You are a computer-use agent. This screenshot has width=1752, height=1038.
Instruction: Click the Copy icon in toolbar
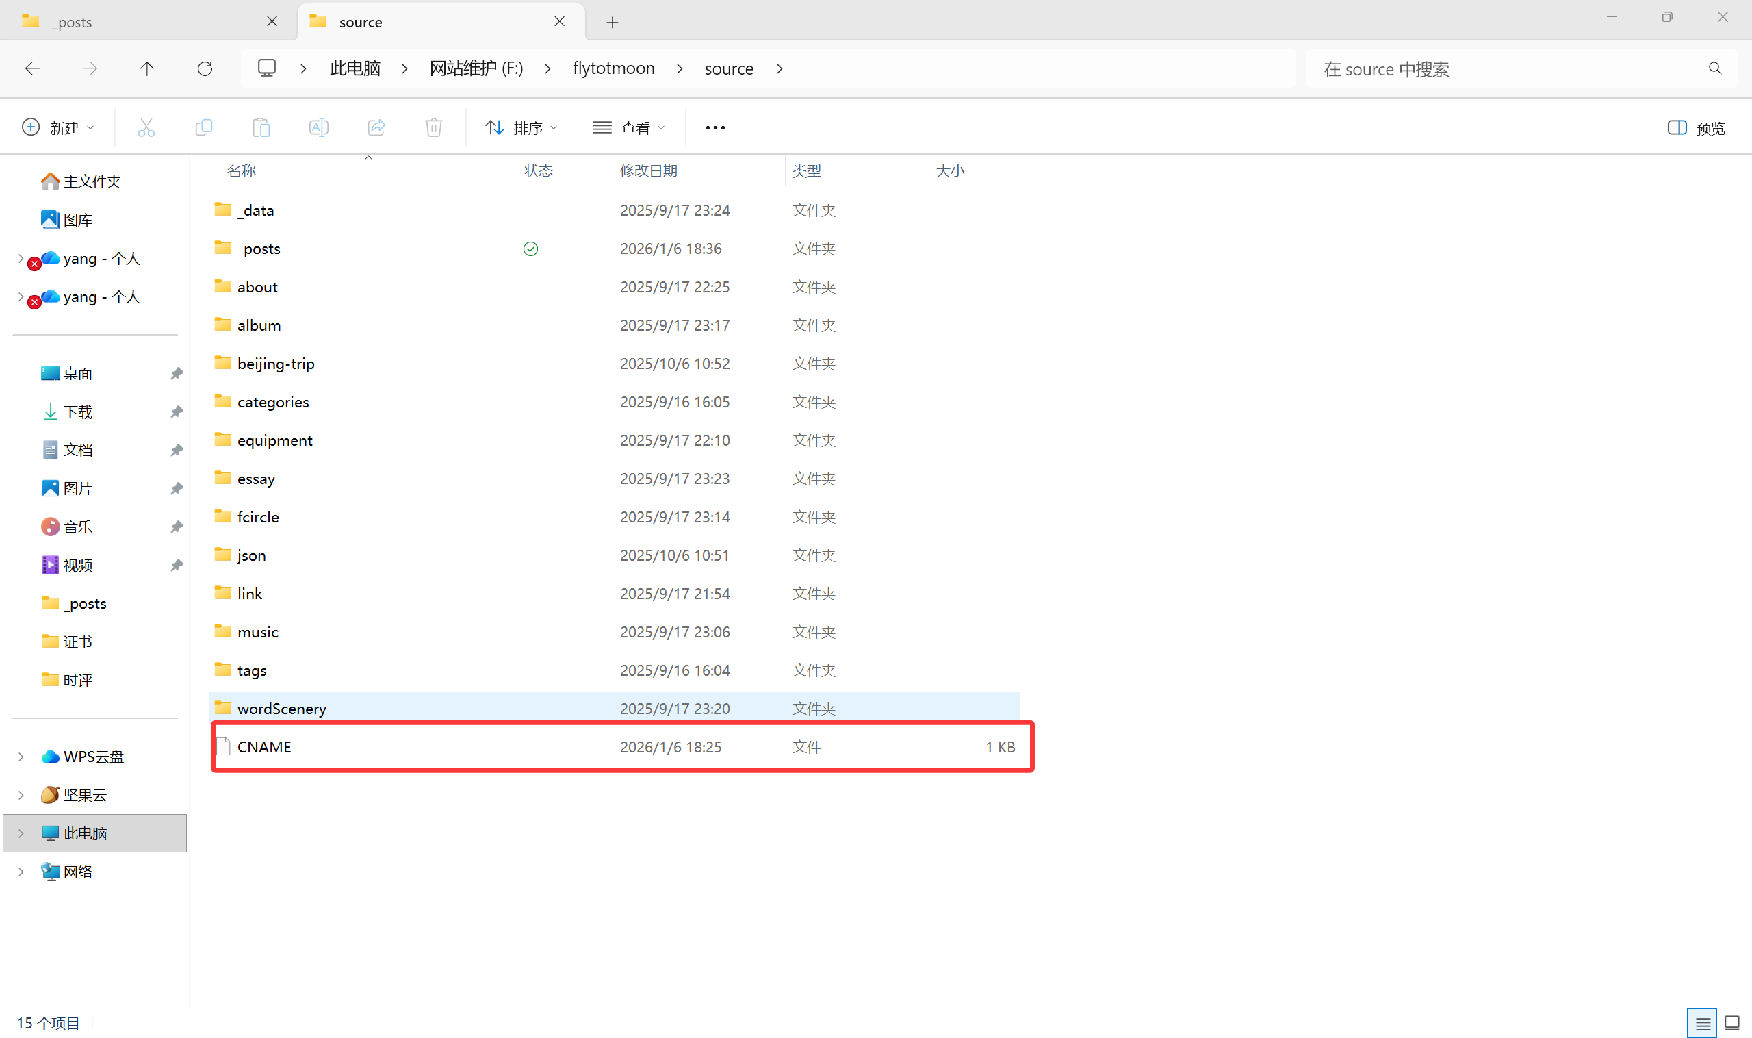[203, 127]
